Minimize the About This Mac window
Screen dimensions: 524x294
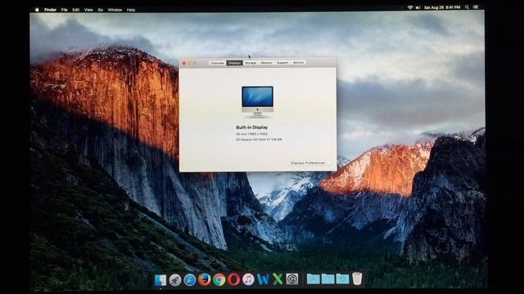point(189,63)
